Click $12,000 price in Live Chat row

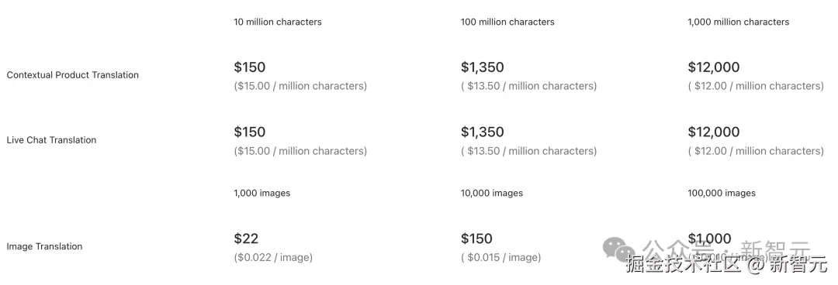[714, 132]
